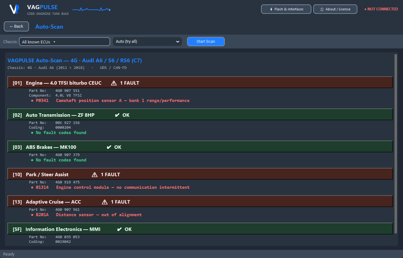Open About / License dialog

click(x=335, y=9)
